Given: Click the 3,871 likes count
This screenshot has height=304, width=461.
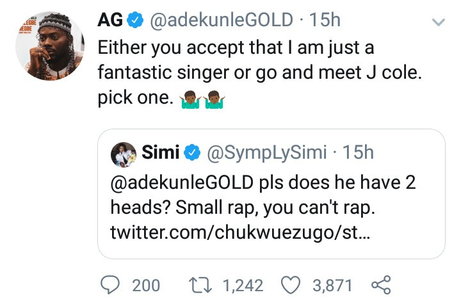Looking at the screenshot, I should pyautogui.click(x=333, y=284).
